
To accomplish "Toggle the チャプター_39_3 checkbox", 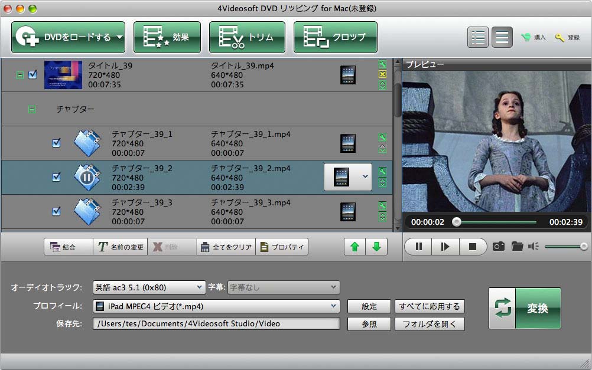I will tap(56, 211).
